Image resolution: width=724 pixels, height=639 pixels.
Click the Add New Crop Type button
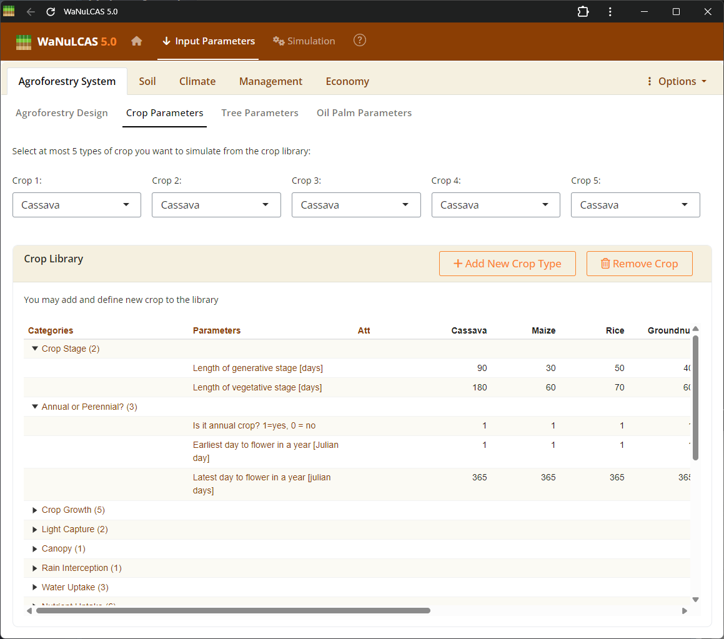coord(507,263)
